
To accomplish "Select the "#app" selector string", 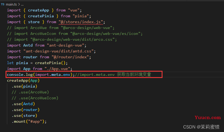I will click(35, 121).
